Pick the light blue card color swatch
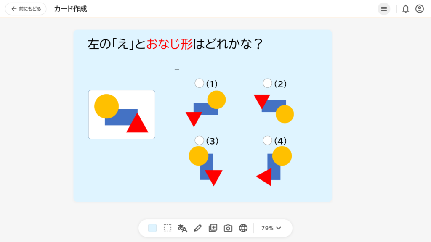431x242 pixels. 152,228
